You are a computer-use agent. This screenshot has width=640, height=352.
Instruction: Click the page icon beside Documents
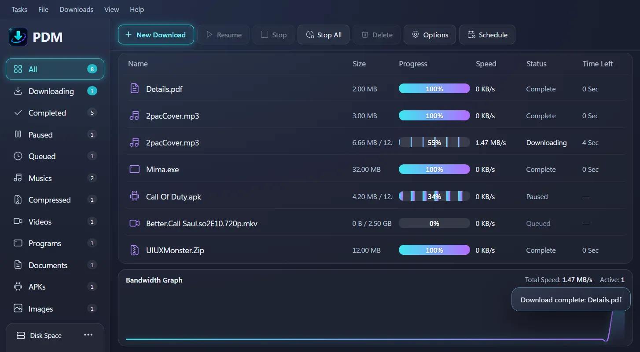[x=18, y=265]
